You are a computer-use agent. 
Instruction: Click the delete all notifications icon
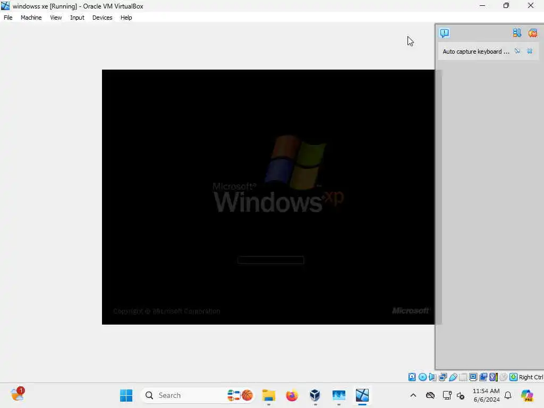pyautogui.click(x=532, y=33)
